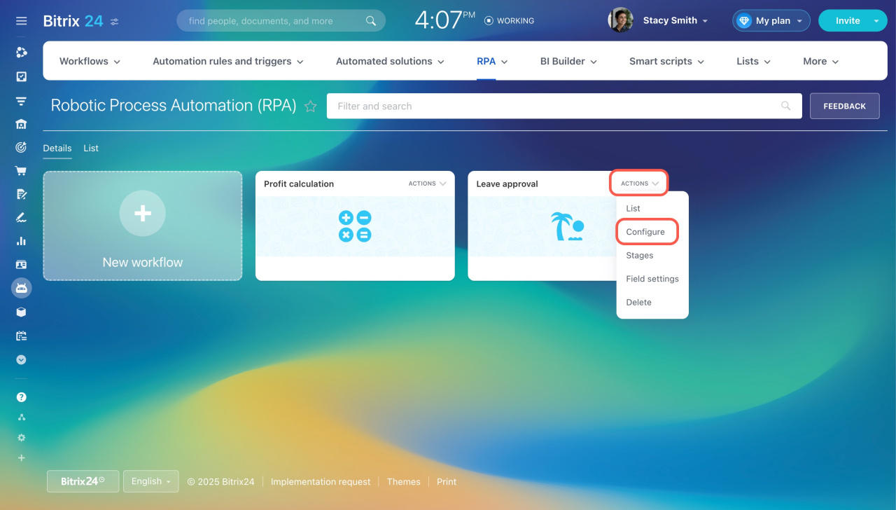Click the calculator icon on the Profit calculation card
The height and width of the screenshot is (510, 896).
pyautogui.click(x=355, y=226)
